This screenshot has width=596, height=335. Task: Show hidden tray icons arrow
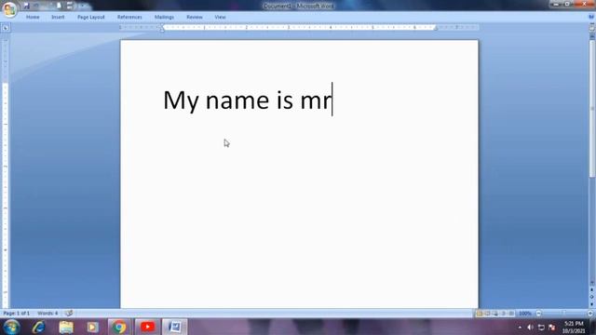pyautogui.click(x=520, y=327)
